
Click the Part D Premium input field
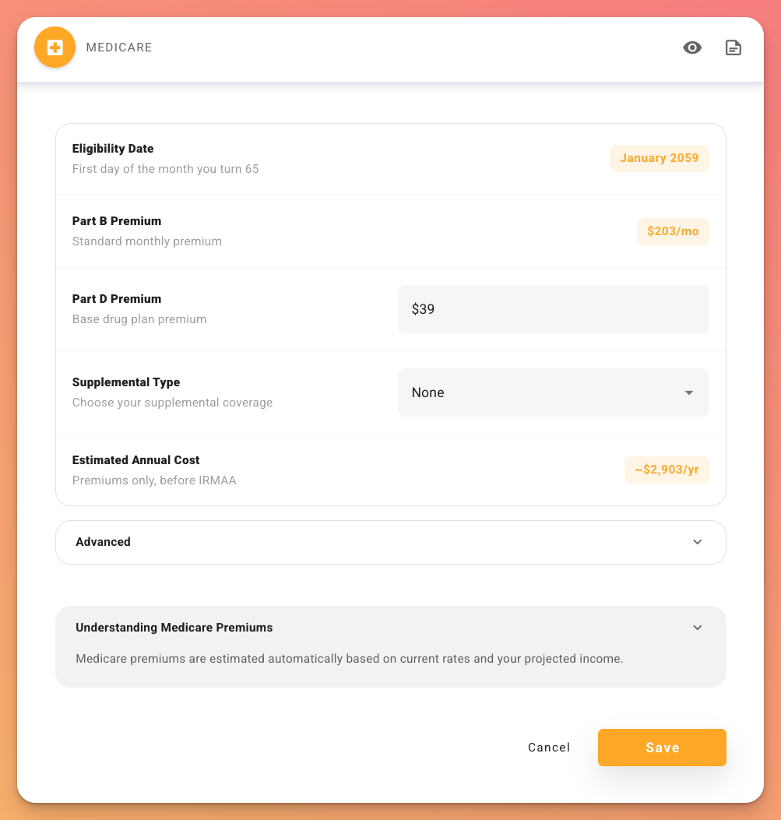pos(553,308)
